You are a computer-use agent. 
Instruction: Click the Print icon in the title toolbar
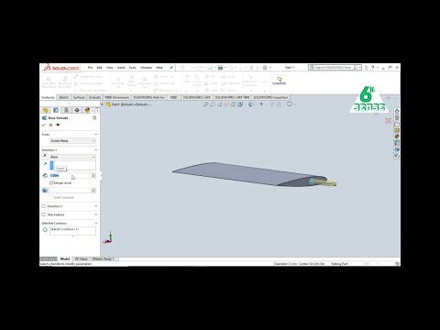(x=220, y=68)
